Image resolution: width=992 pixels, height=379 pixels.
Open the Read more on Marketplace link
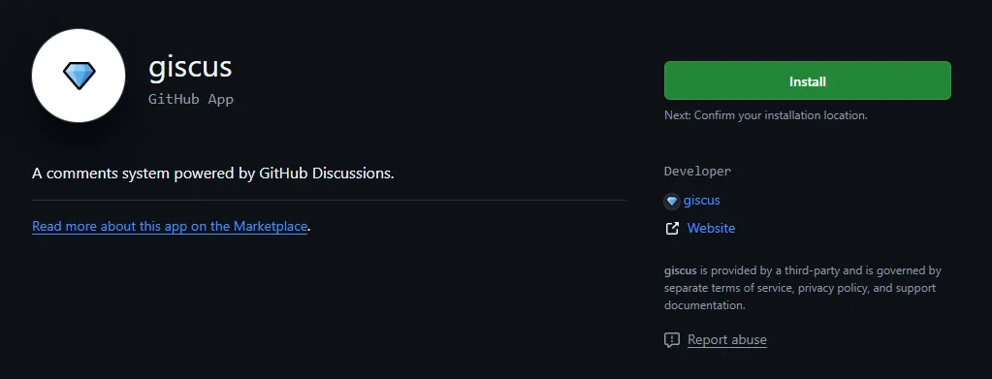point(170,226)
